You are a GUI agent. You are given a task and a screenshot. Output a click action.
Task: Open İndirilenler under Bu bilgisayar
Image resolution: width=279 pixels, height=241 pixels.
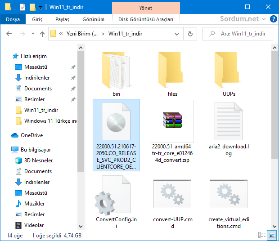(32, 182)
